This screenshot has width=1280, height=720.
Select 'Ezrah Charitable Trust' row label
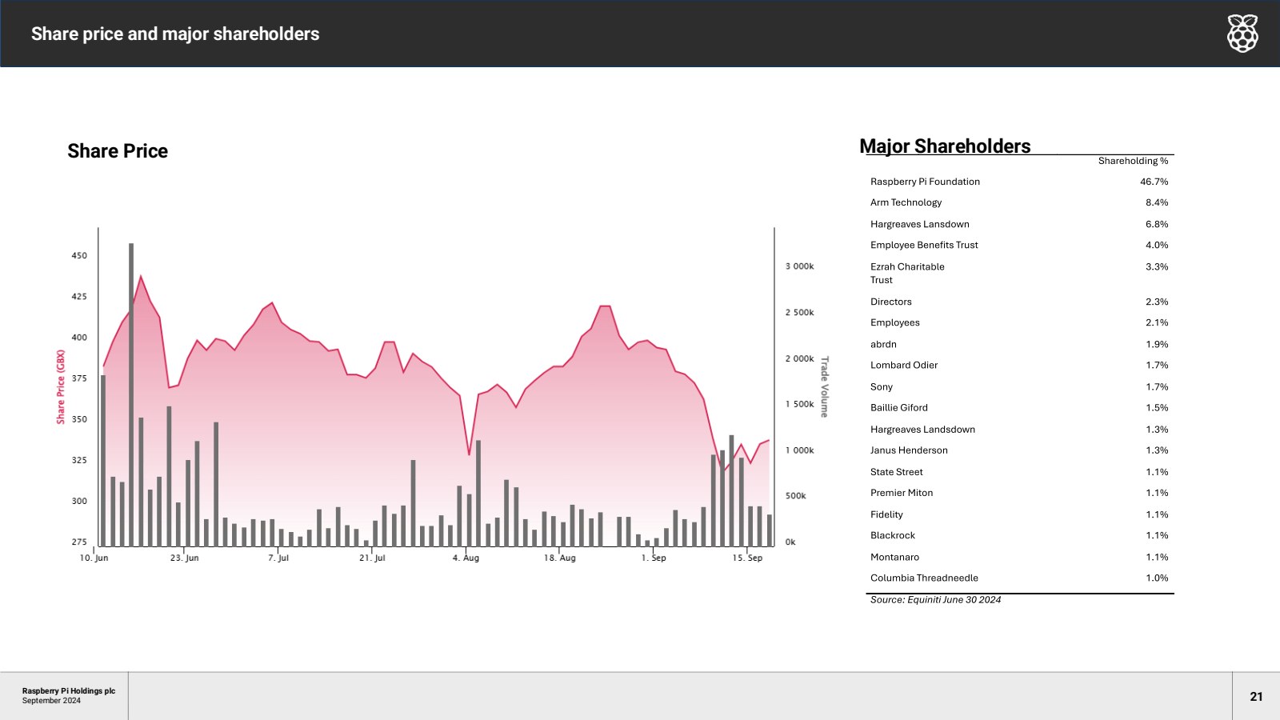coord(907,273)
